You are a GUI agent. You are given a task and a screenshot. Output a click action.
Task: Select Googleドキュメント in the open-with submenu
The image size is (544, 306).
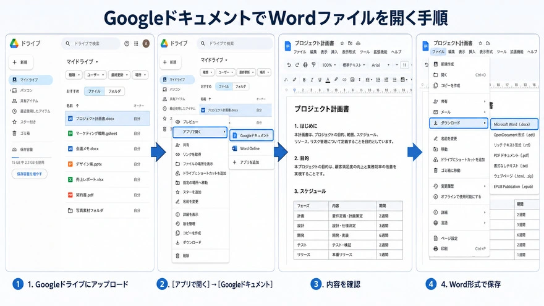252,135
